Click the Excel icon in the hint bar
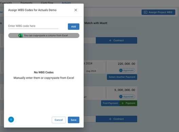 click(x=20, y=36)
